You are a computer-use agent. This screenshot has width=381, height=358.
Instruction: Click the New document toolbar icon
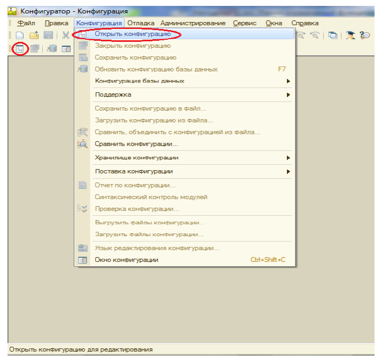point(20,35)
